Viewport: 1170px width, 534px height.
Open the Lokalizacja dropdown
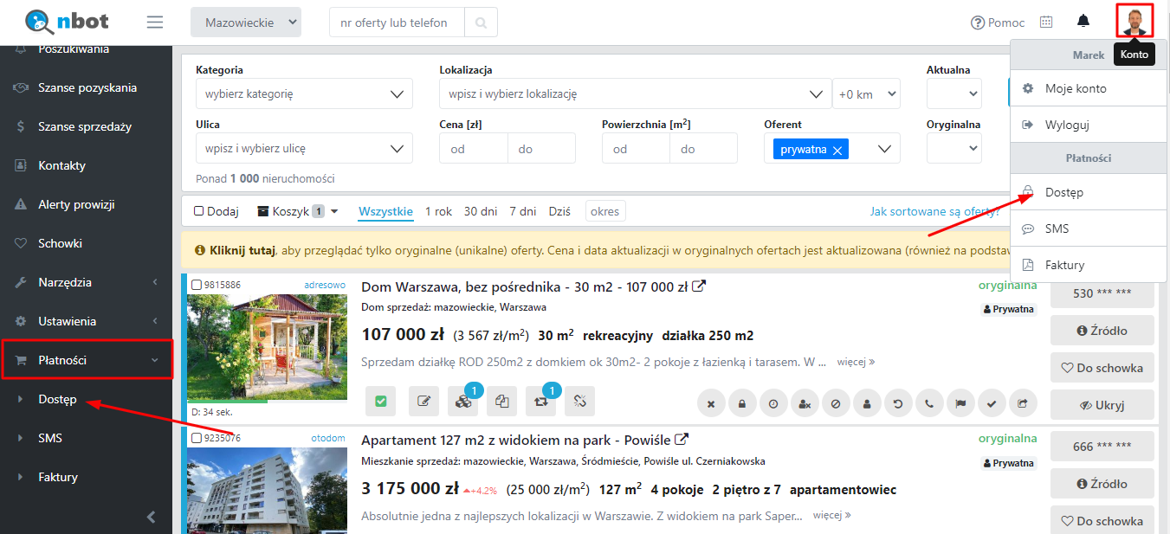click(x=635, y=93)
